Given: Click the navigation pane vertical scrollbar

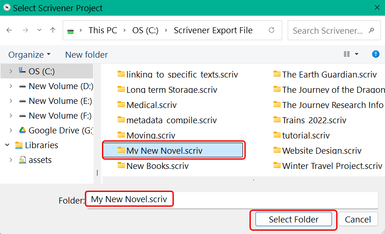Looking at the screenshot, I should [97, 173].
